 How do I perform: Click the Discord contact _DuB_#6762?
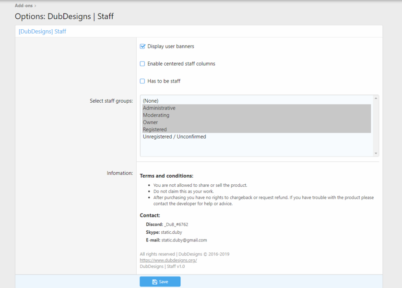pos(176,224)
